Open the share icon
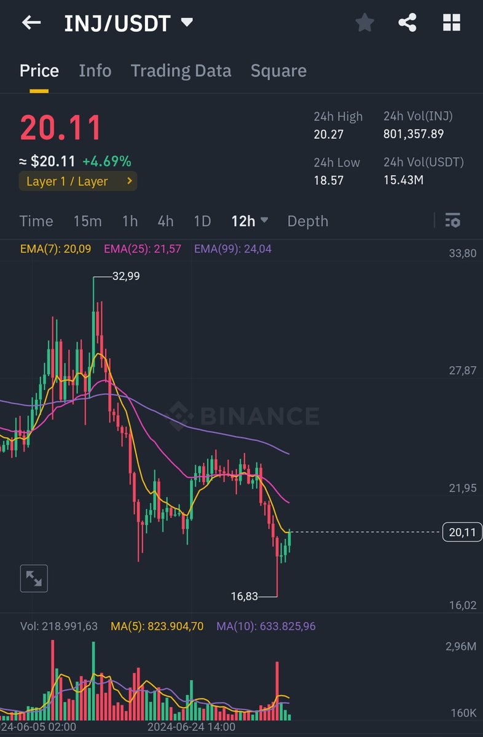The width and height of the screenshot is (483, 737). (407, 23)
